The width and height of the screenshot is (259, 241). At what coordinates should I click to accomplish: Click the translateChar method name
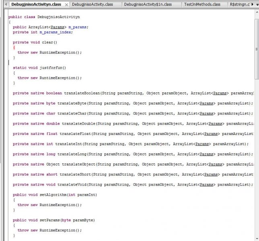click(x=72, y=114)
